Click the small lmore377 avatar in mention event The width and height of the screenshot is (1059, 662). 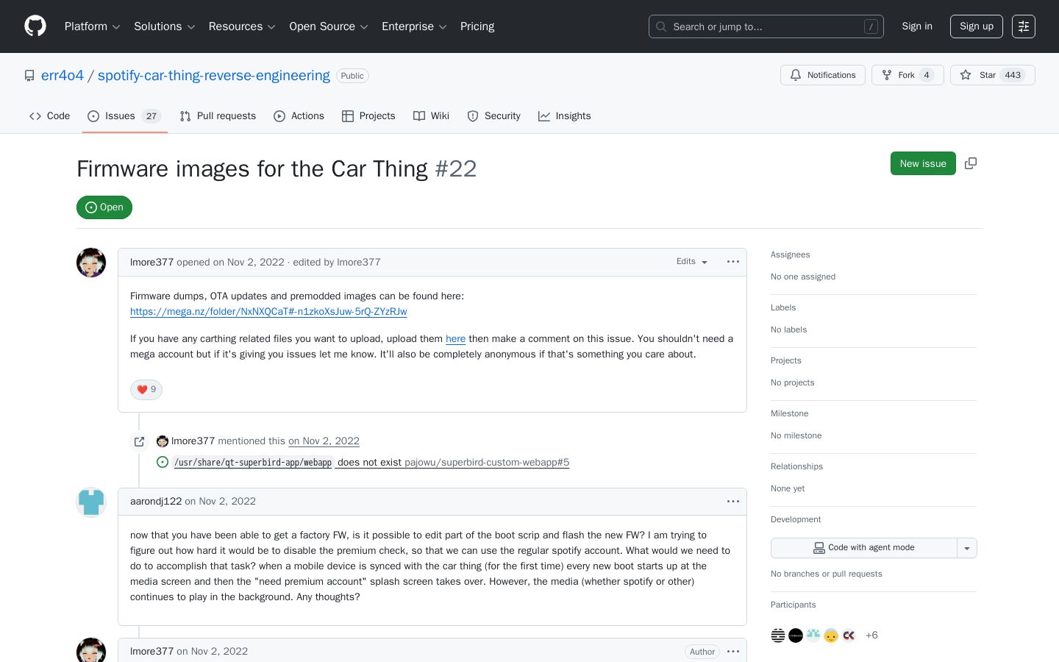163,441
